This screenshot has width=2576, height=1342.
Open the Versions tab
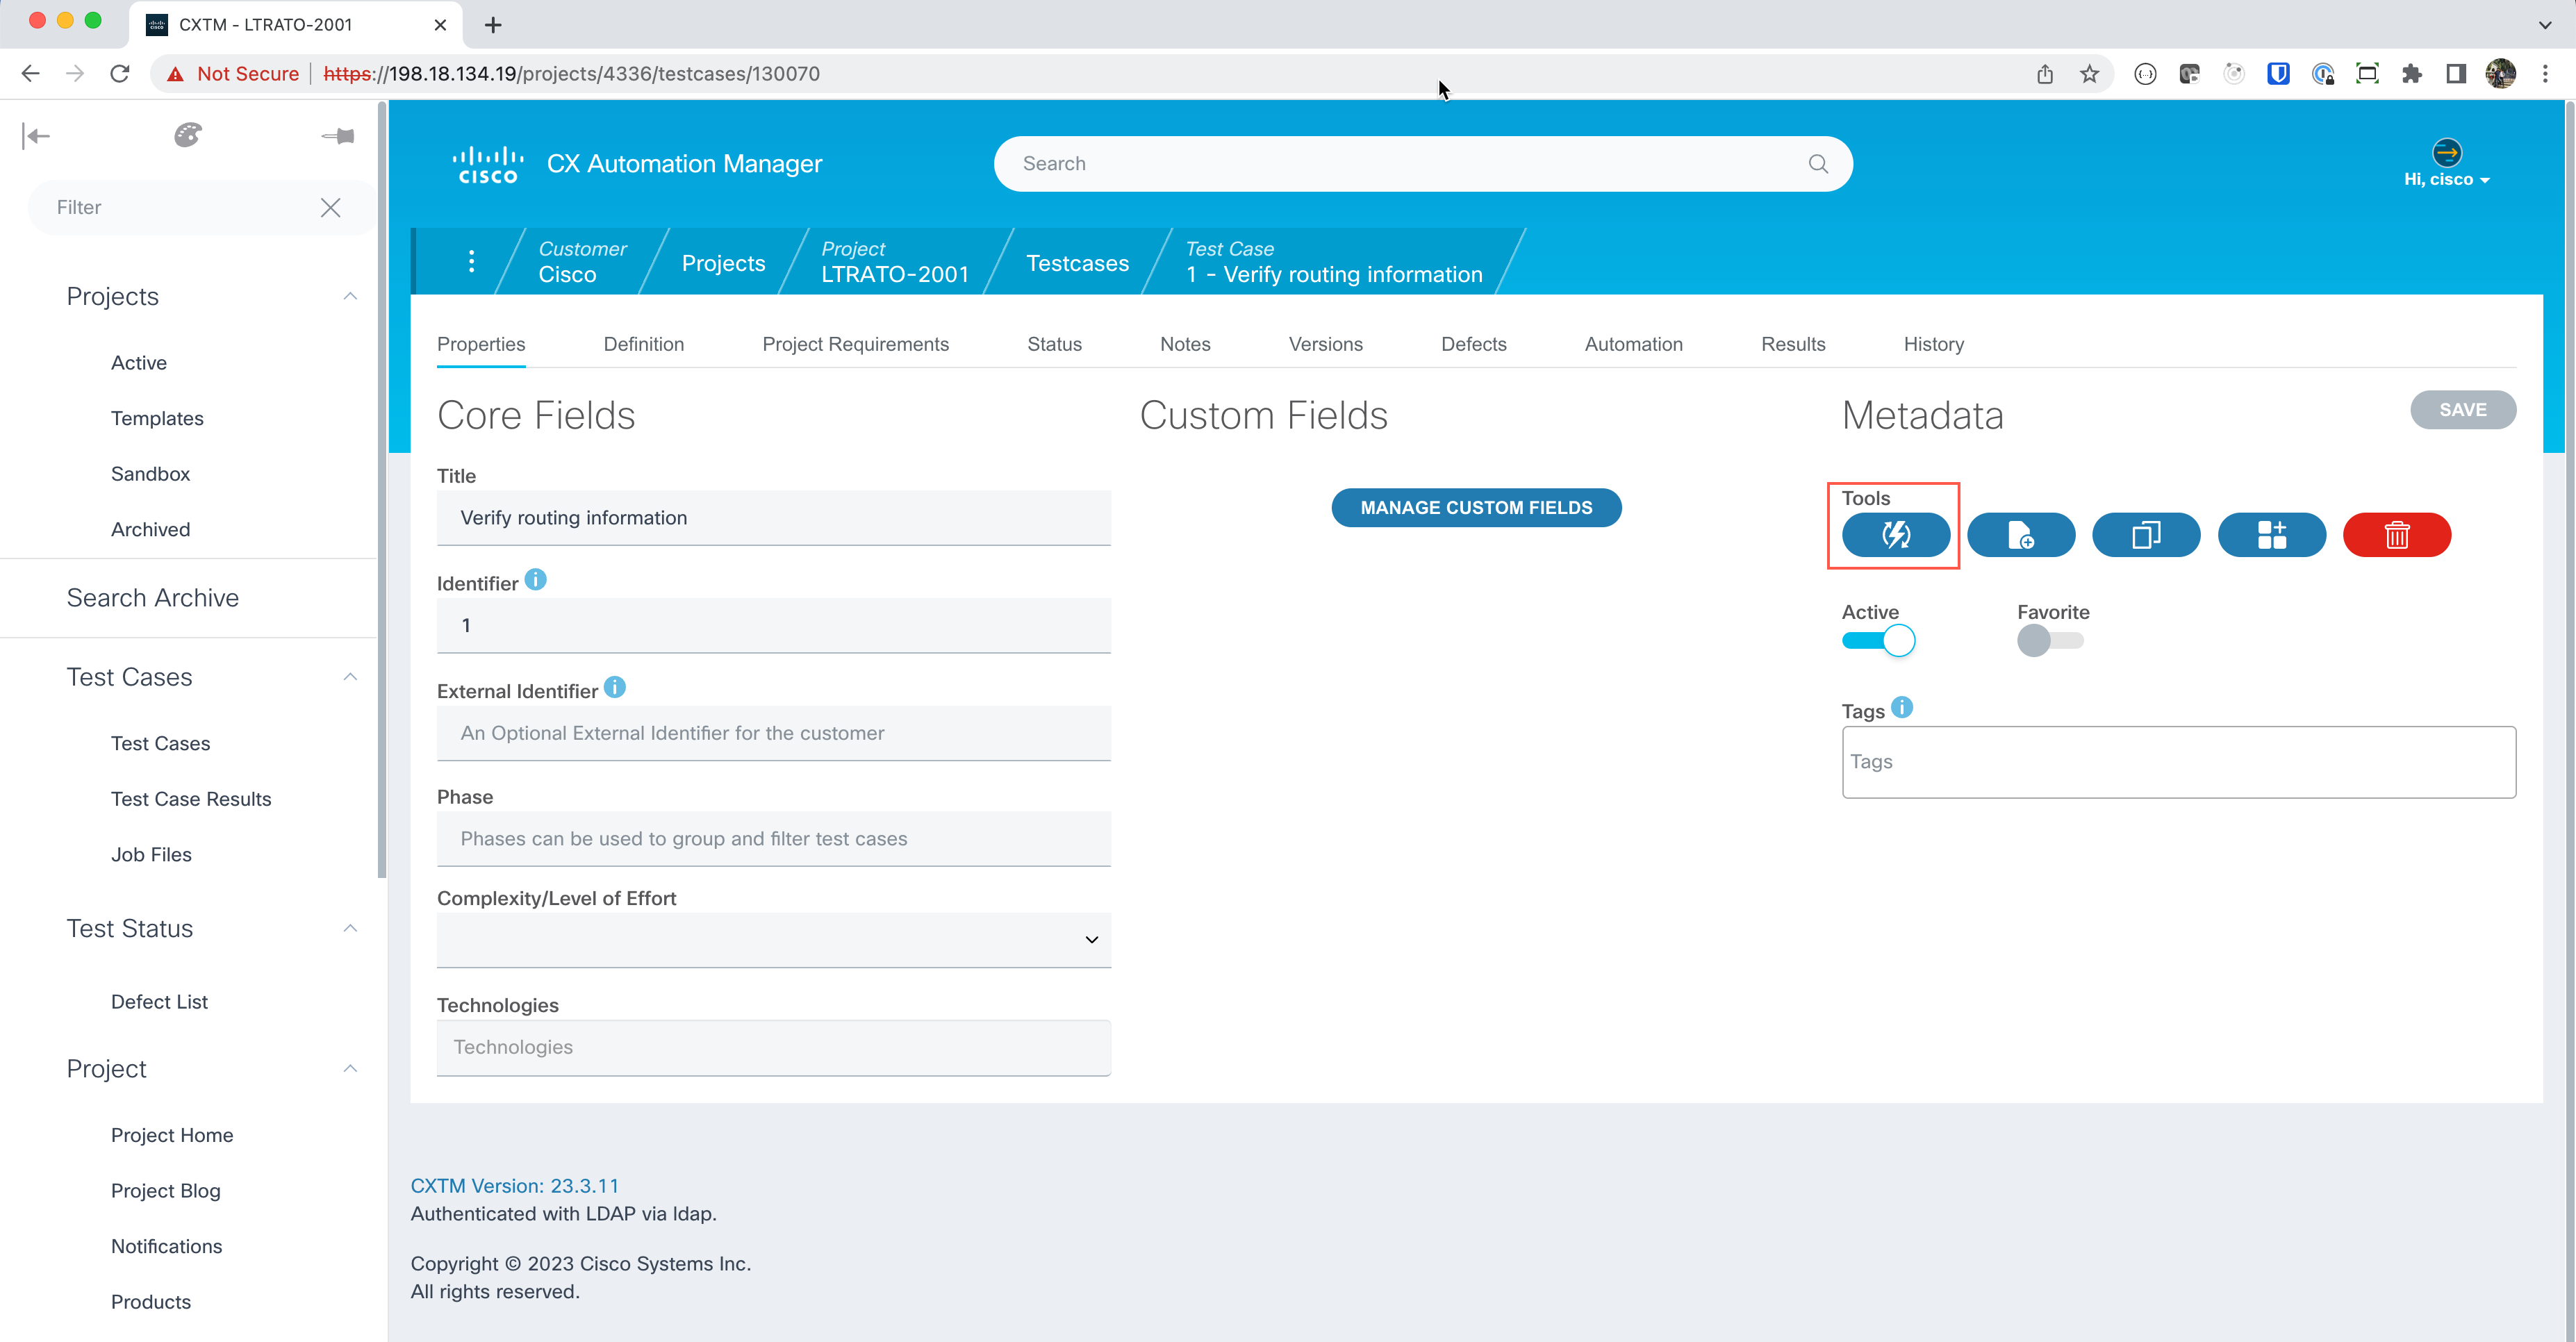click(1325, 344)
